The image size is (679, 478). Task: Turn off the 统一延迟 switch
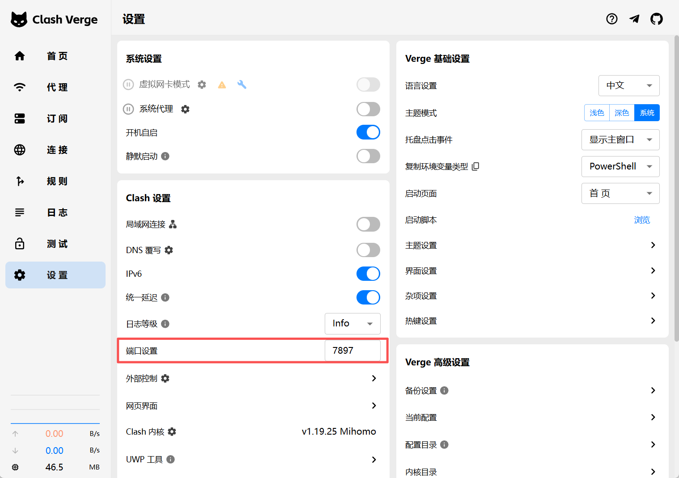[368, 297]
